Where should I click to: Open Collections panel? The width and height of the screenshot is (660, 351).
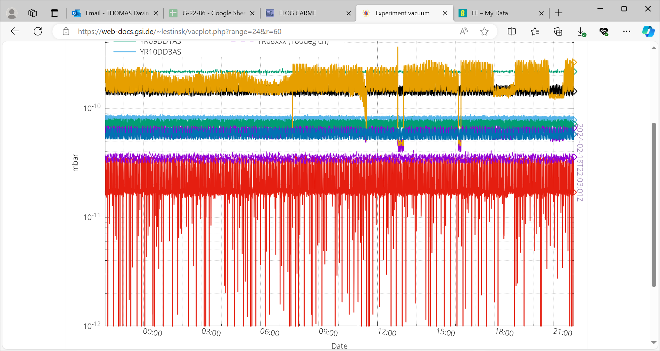click(x=558, y=32)
